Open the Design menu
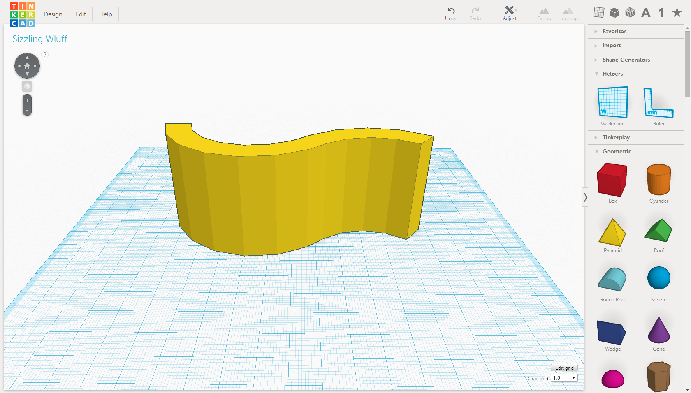 (53, 14)
